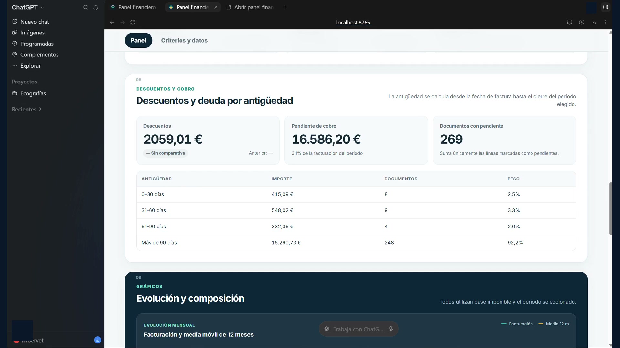Click the Descuentos y deuda por antigüedad heading
The image size is (620, 348).
click(x=214, y=101)
